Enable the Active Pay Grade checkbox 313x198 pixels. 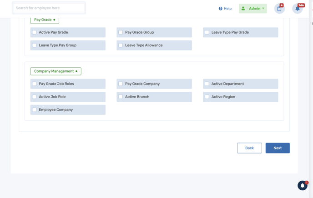34,32
